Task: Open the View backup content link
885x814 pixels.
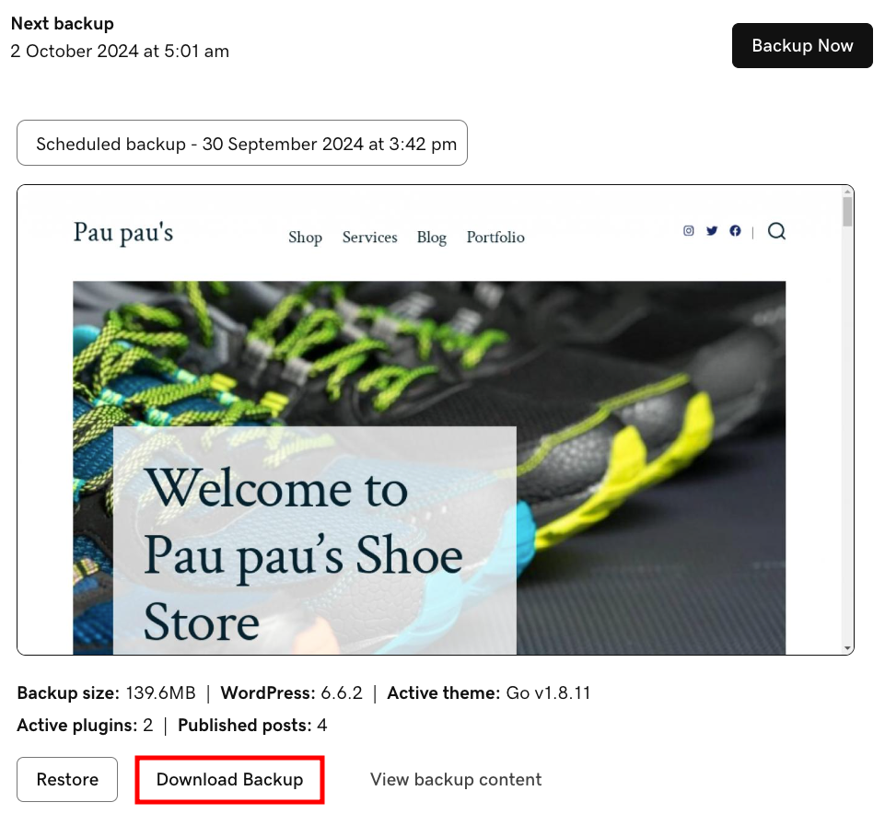Action: click(456, 779)
